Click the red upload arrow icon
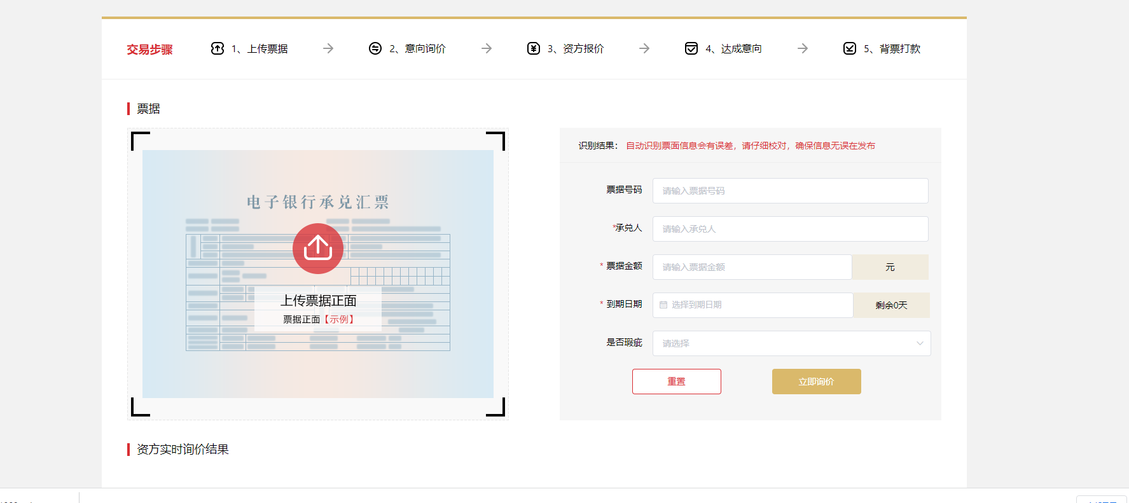Viewport: 1129px width, 503px height. point(318,248)
